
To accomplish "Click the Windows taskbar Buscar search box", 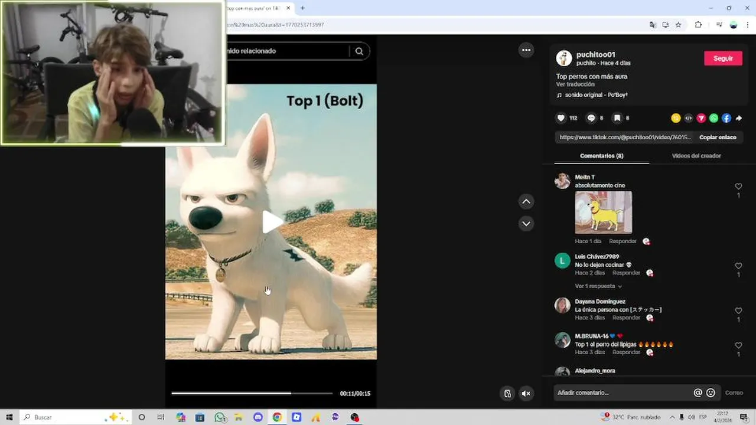I will pyautogui.click(x=77, y=417).
